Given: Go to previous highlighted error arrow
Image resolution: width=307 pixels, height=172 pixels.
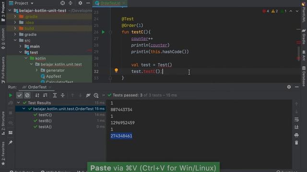Looking at the screenshot, I should pos(291,11).
